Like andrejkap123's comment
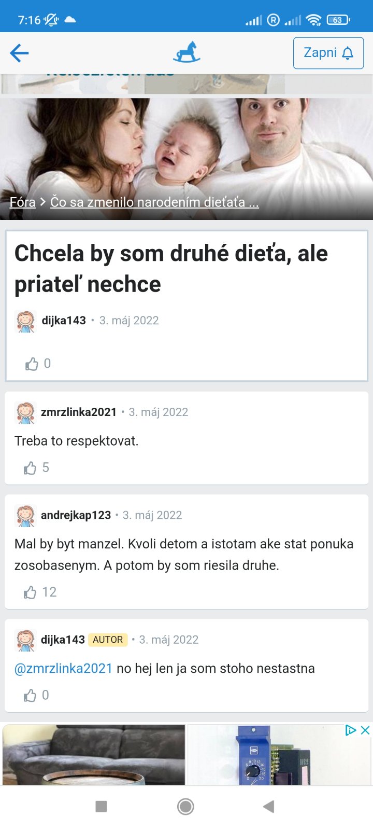The height and width of the screenshot is (830, 373). coord(30,592)
